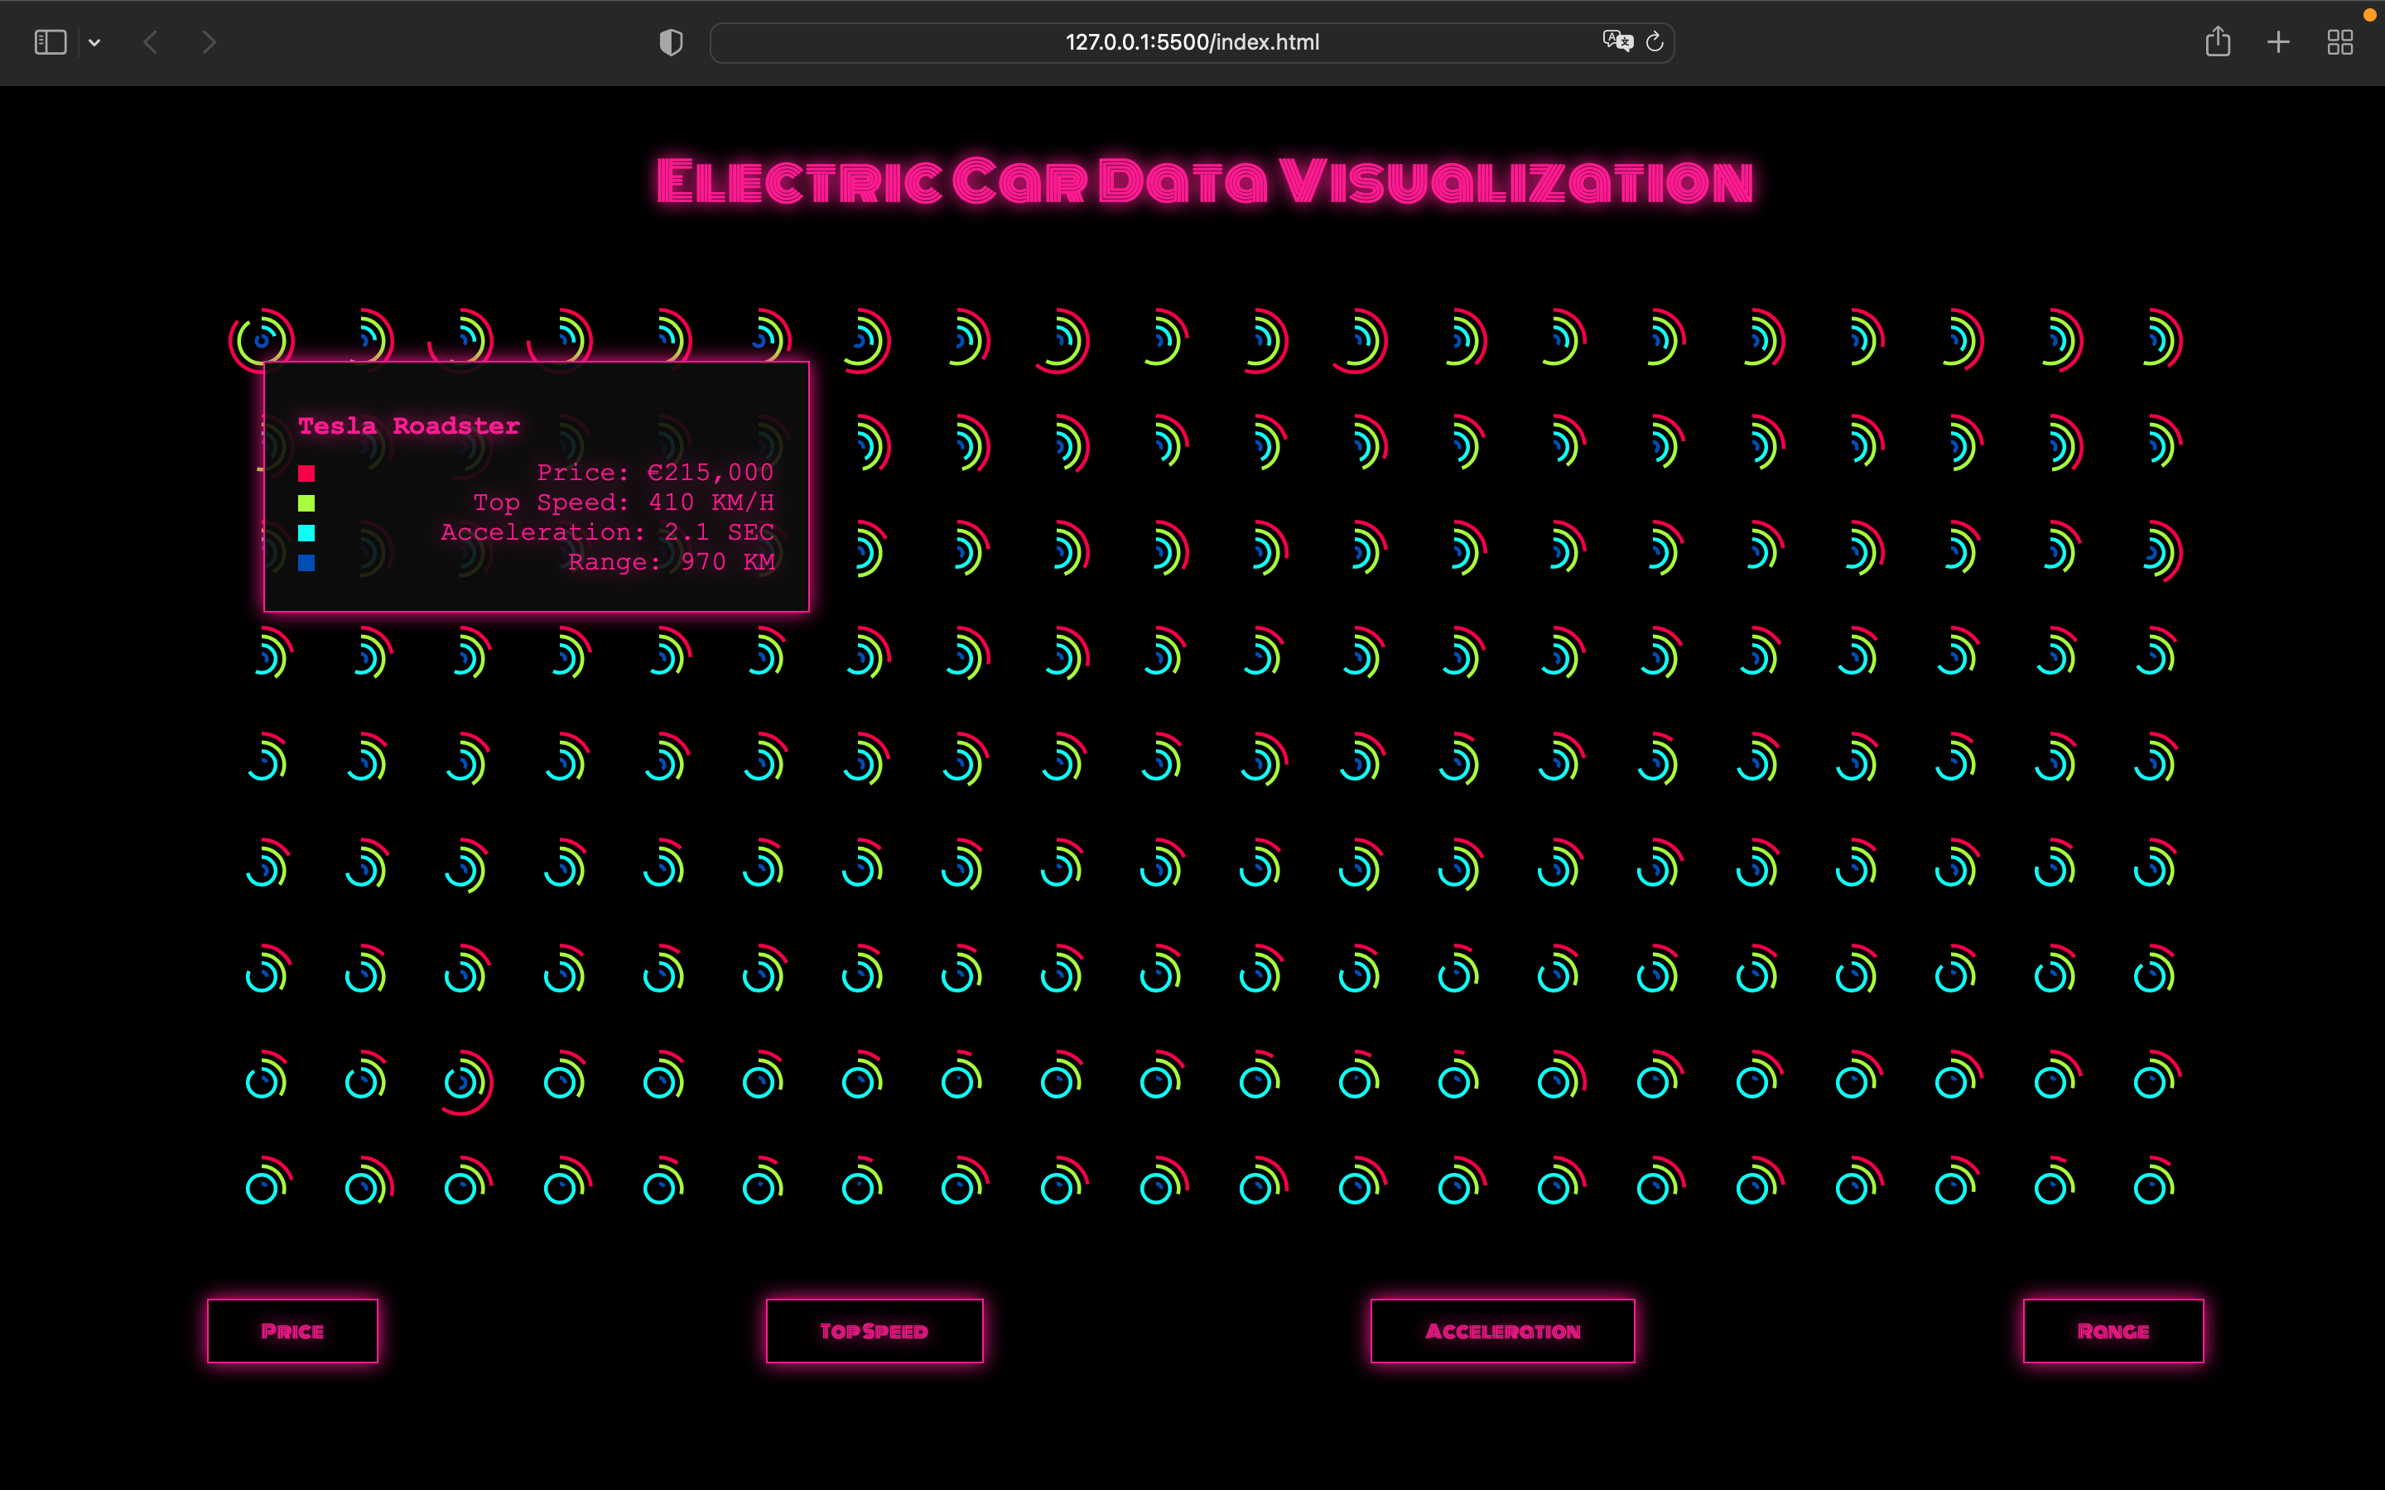Viewport: 2385px width, 1490px height.
Task: Click the red Price legend swatch
Action: coord(306,473)
